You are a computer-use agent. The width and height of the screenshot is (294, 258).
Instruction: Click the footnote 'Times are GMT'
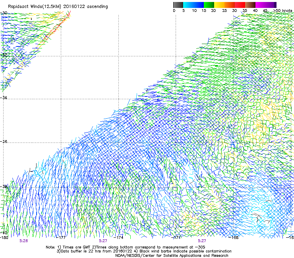click(77, 247)
